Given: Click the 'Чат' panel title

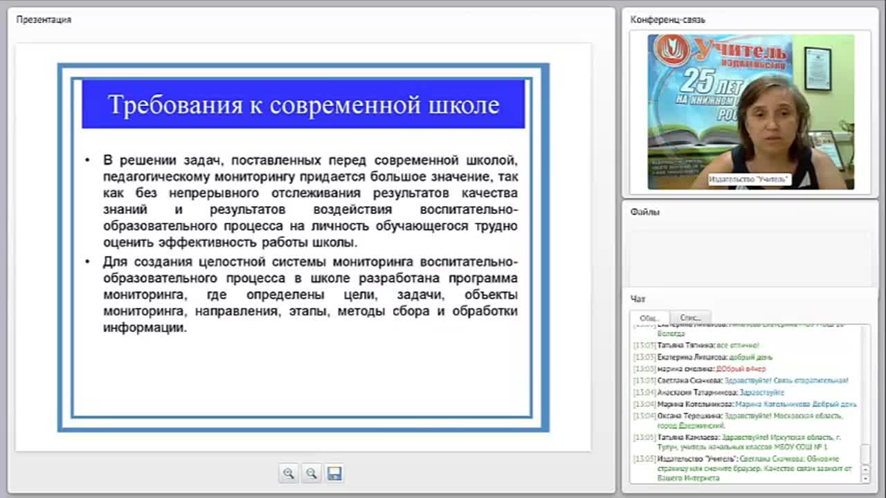Looking at the screenshot, I should point(638,299).
